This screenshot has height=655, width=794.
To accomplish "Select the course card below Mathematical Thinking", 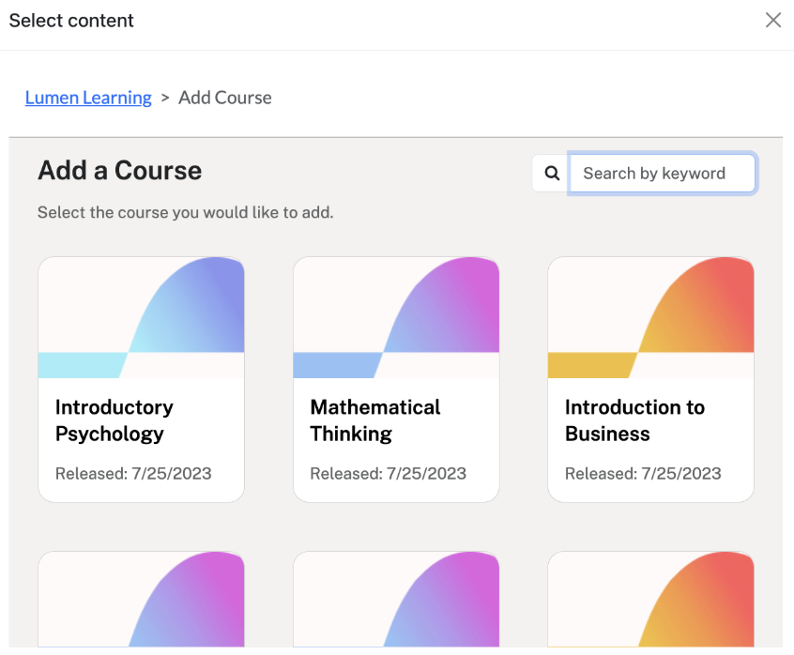I will (396, 601).
